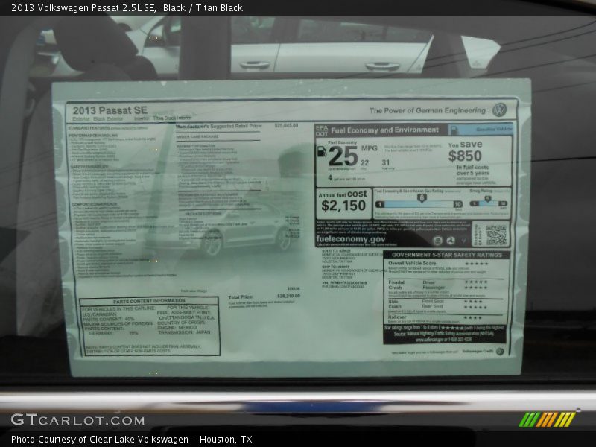Click the QR code on the fuel label

[496, 235]
